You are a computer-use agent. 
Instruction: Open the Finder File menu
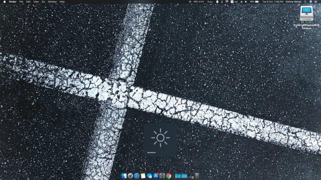point(21,2)
